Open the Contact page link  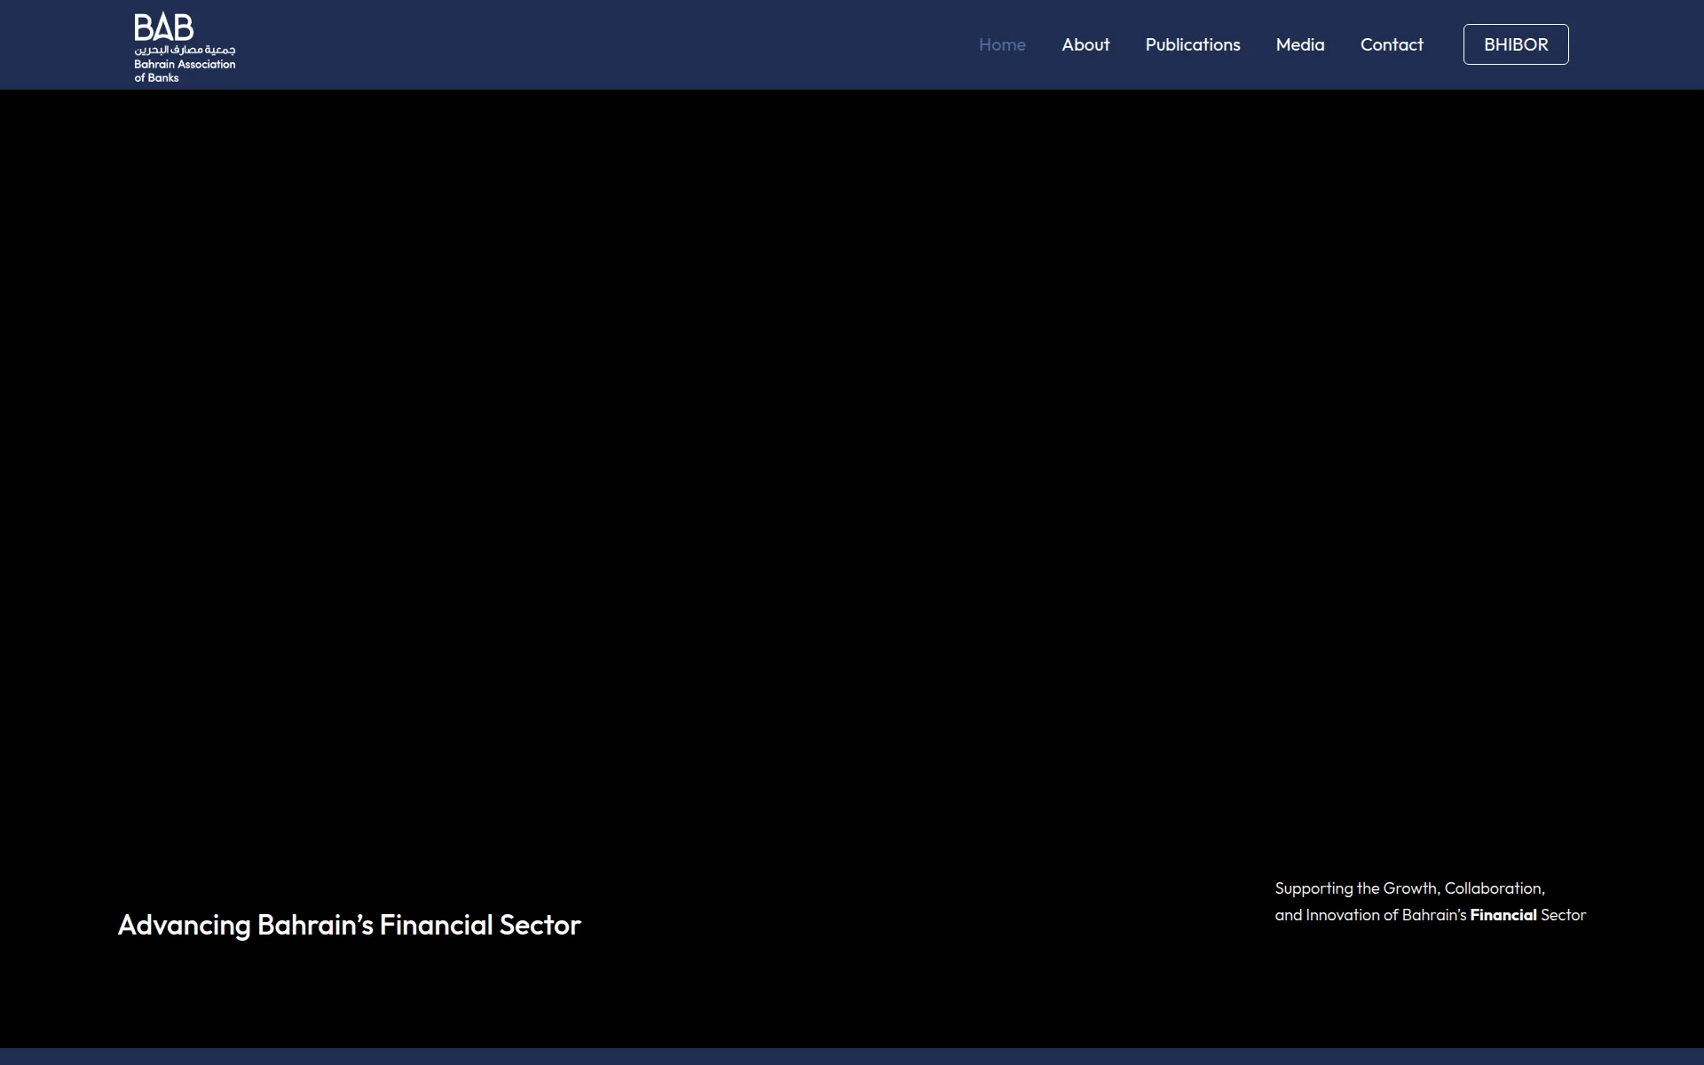[x=1392, y=44]
